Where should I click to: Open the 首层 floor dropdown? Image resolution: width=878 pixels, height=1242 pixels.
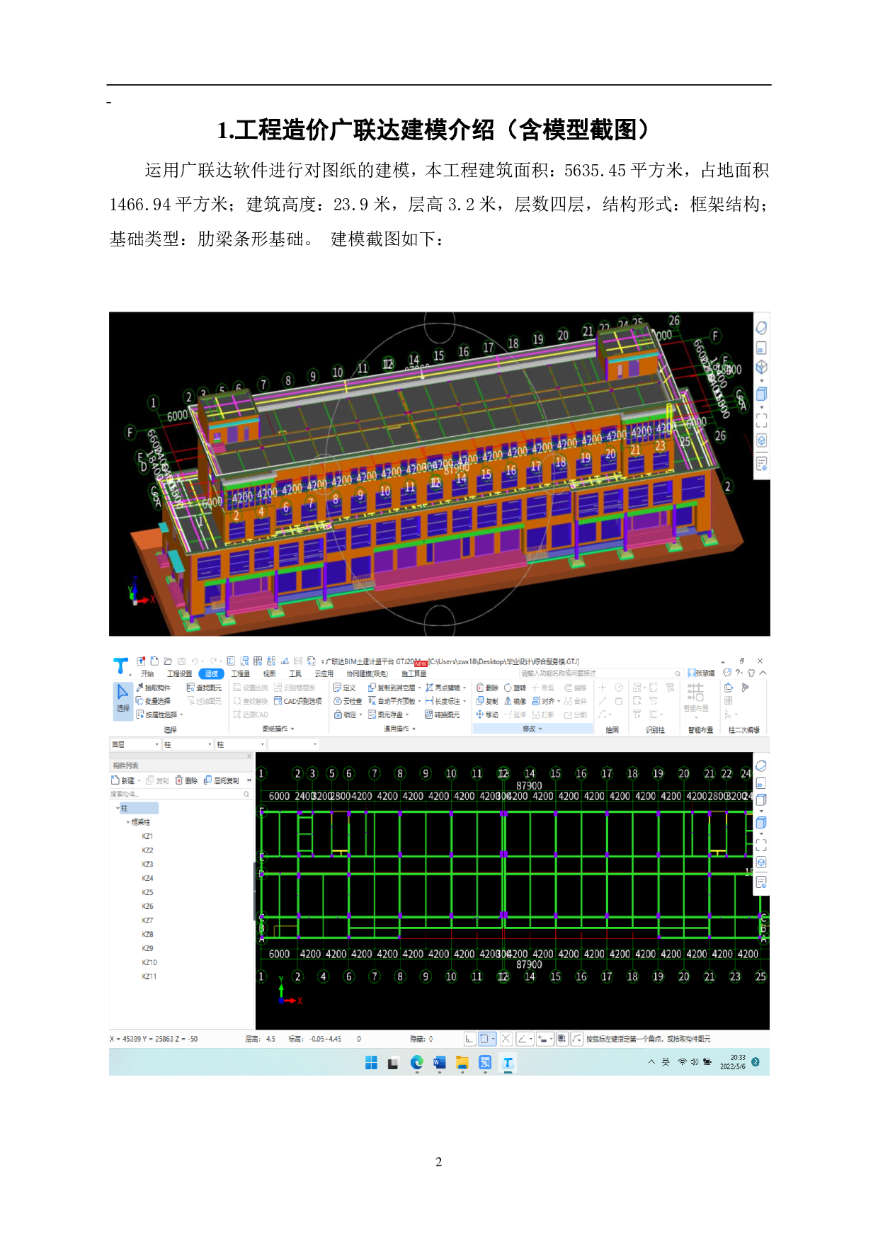point(135,744)
